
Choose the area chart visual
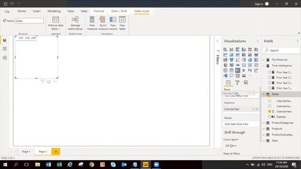231,54
